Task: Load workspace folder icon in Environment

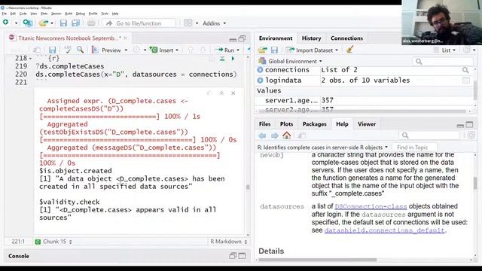Action: (x=262, y=50)
